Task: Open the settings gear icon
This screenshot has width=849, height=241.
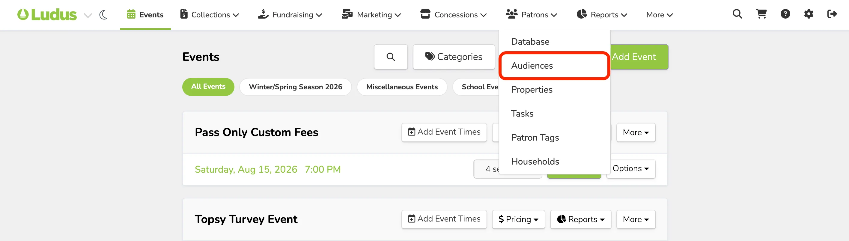Action: pos(809,14)
